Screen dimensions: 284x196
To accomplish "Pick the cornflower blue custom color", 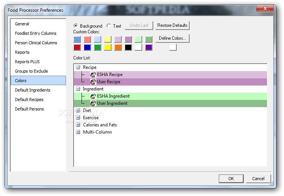I will pos(77,39).
